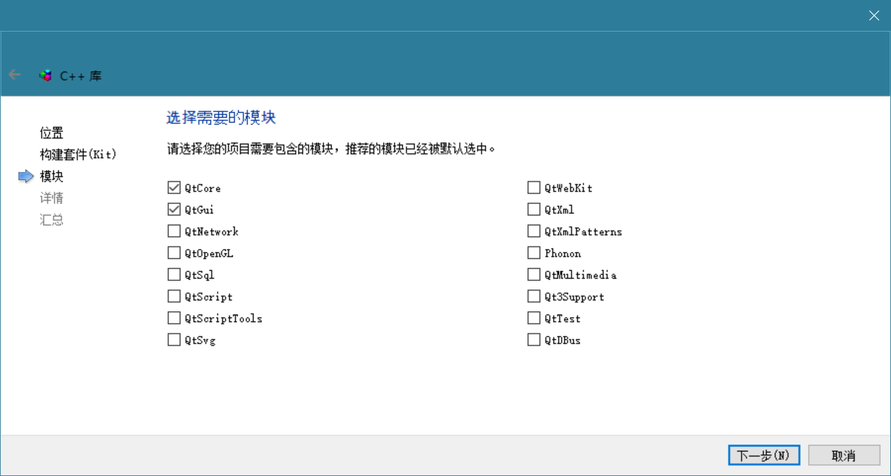Click the back arrow icon
The height and width of the screenshot is (476, 891).
14,75
